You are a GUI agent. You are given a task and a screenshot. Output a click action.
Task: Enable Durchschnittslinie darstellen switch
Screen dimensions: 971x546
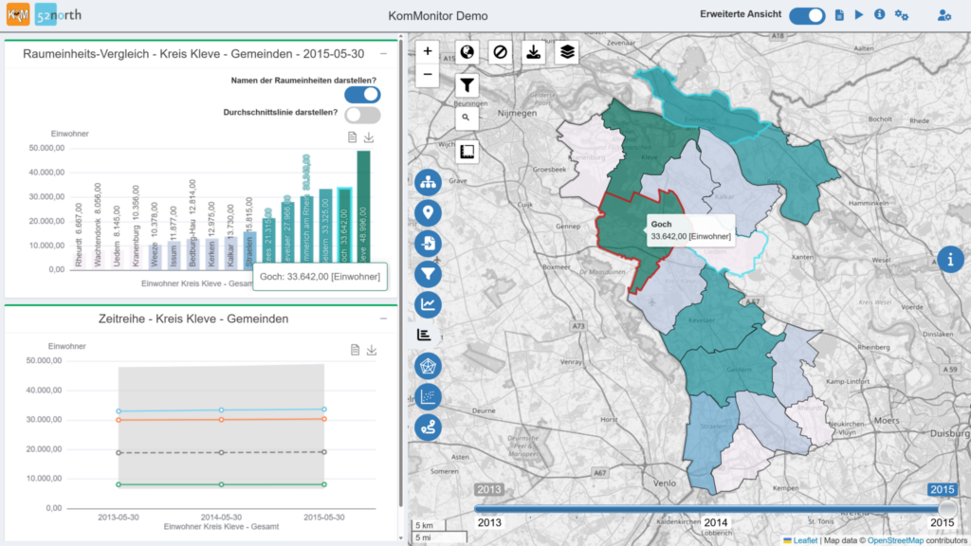(x=362, y=115)
